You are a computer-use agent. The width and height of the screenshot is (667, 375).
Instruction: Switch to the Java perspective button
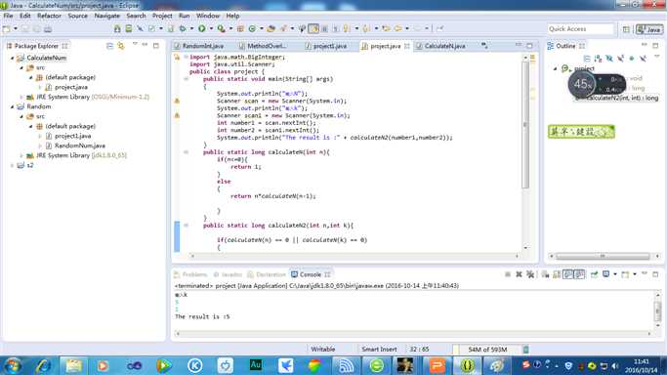(649, 29)
